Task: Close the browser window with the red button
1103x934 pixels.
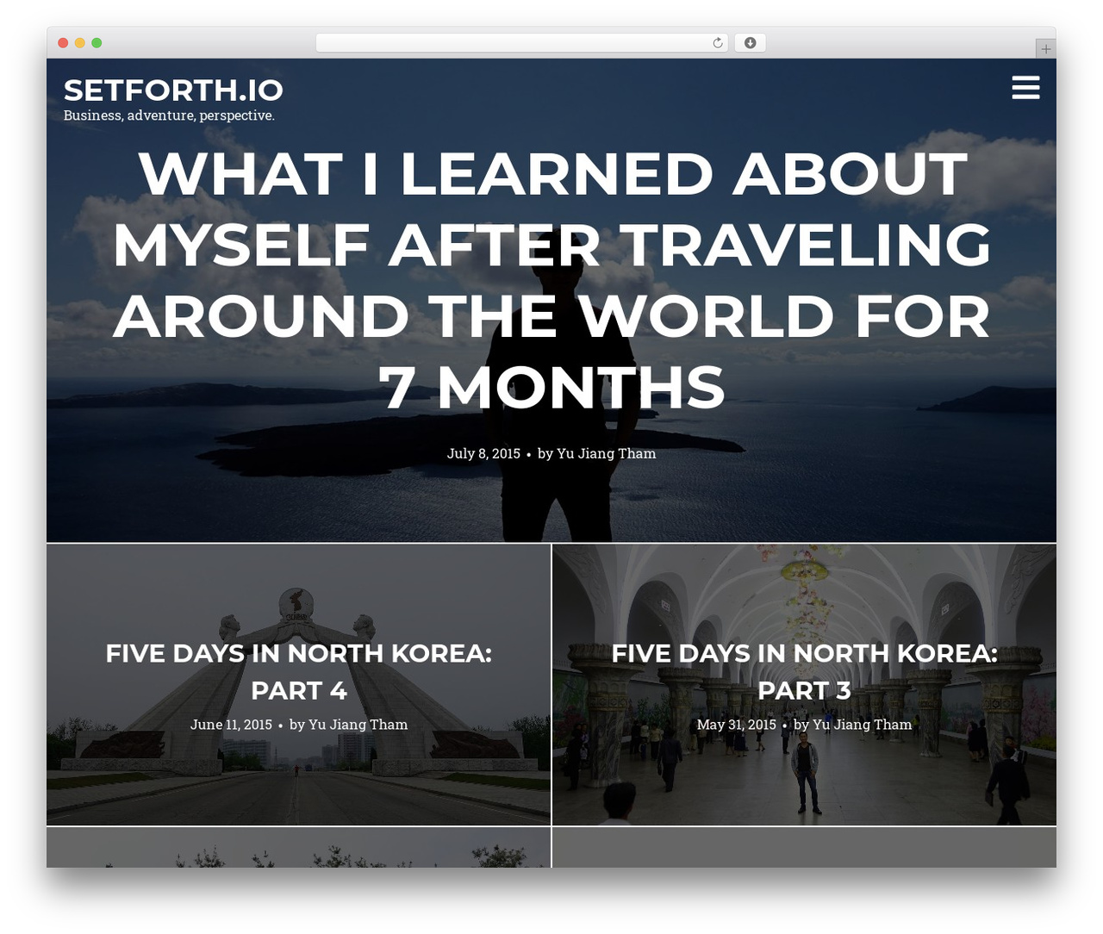Action: click(63, 43)
